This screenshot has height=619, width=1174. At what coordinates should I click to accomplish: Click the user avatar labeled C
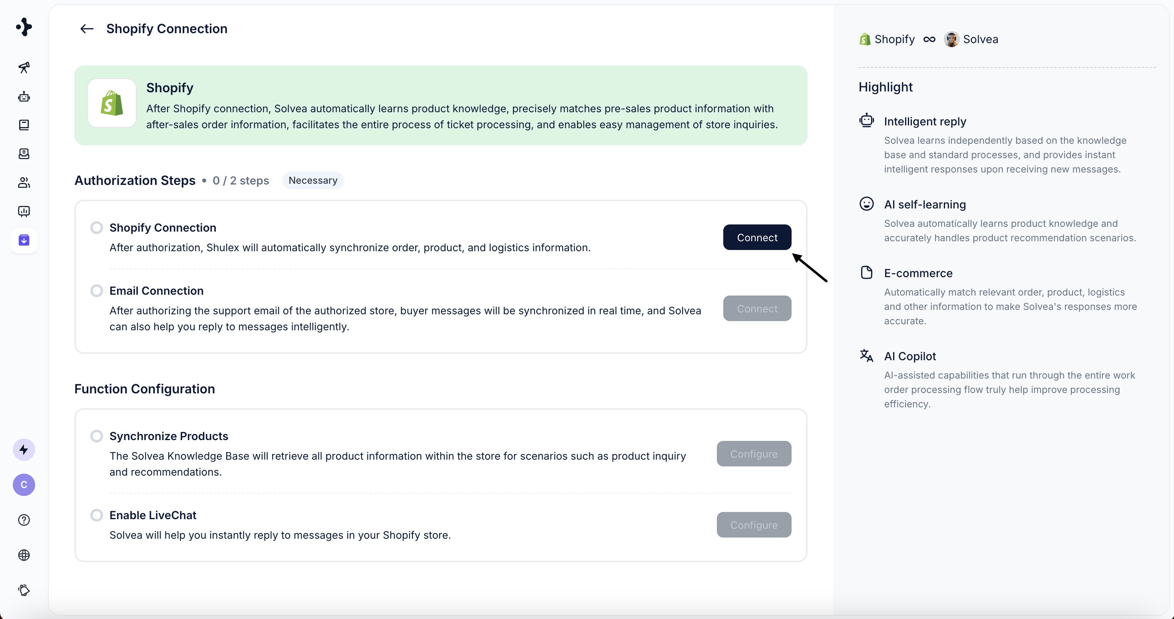[x=24, y=485]
